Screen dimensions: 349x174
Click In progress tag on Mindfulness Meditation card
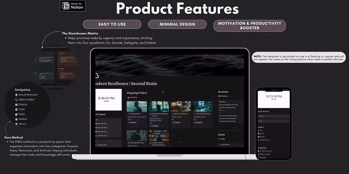tap(154, 126)
